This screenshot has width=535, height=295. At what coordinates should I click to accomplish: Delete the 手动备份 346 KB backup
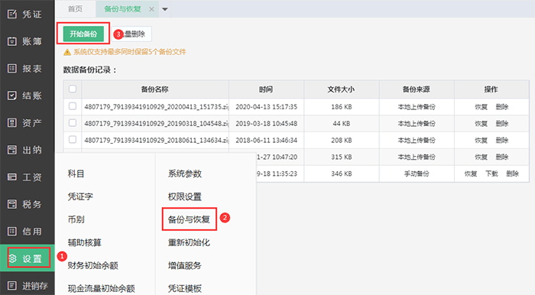513,173
